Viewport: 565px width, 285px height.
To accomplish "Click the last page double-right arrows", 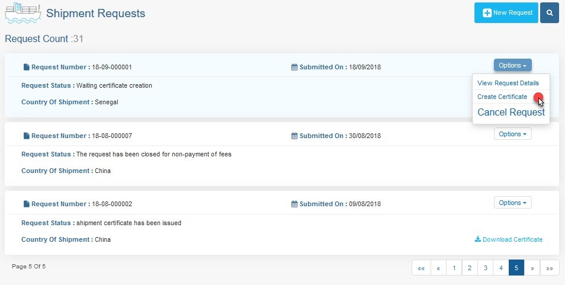I will click(550, 268).
